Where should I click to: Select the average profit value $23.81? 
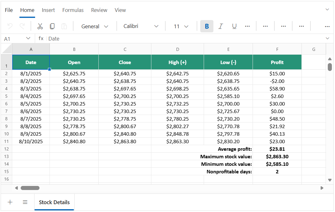pos(277,149)
